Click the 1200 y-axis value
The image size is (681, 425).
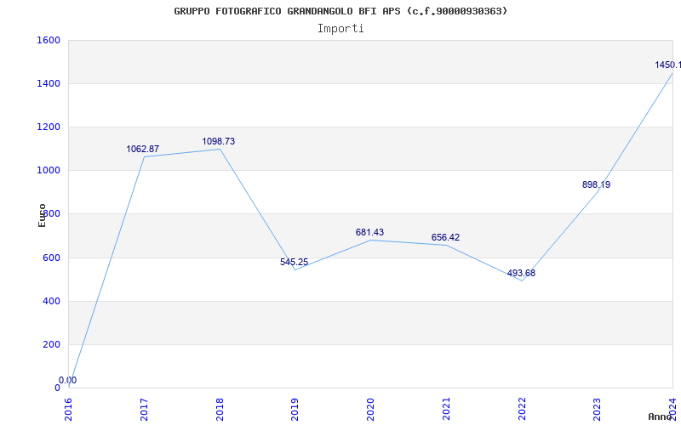click(x=49, y=127)
